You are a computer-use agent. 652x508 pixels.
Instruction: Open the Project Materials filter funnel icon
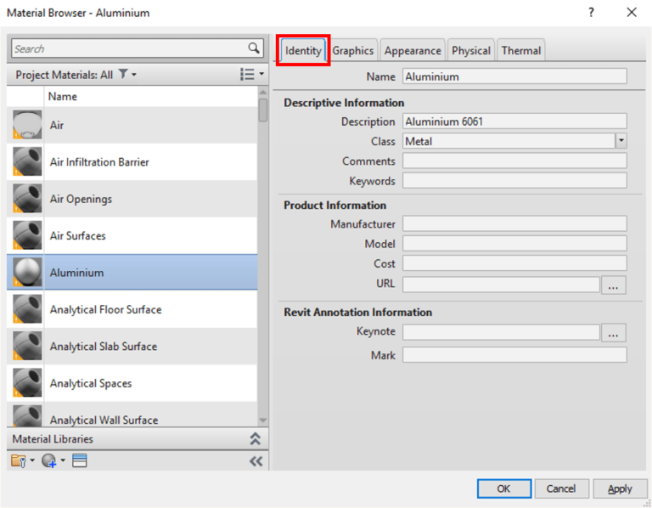[123, 74]
